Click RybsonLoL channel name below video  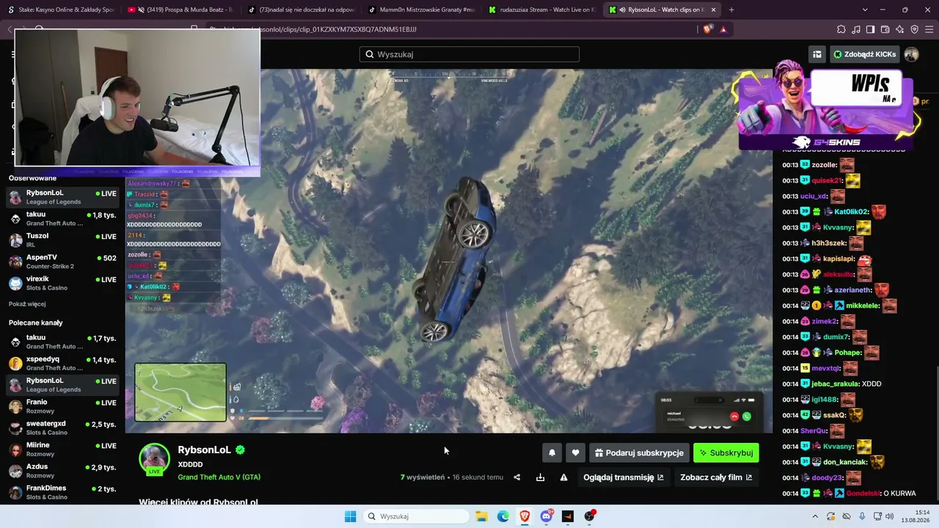pos(205,450)
